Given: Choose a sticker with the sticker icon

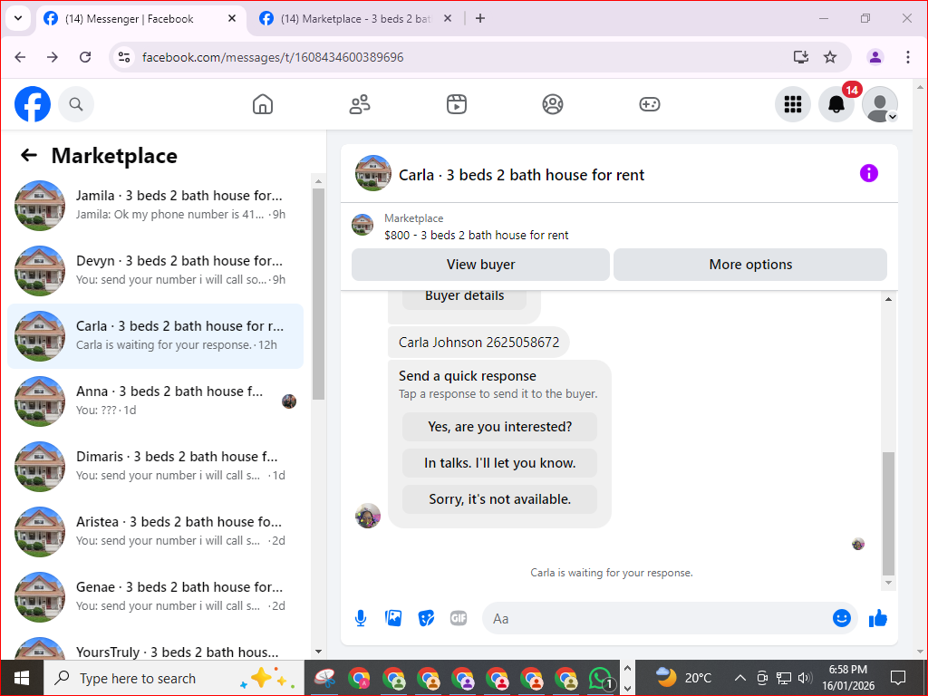Looking at the screenshot, I should 426,618.
